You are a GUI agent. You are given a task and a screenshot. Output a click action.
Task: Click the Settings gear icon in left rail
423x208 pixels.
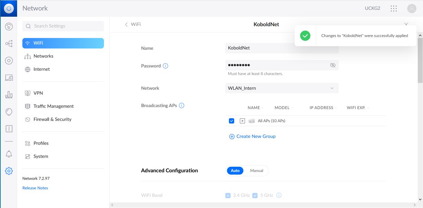click(x=9, y=171)
